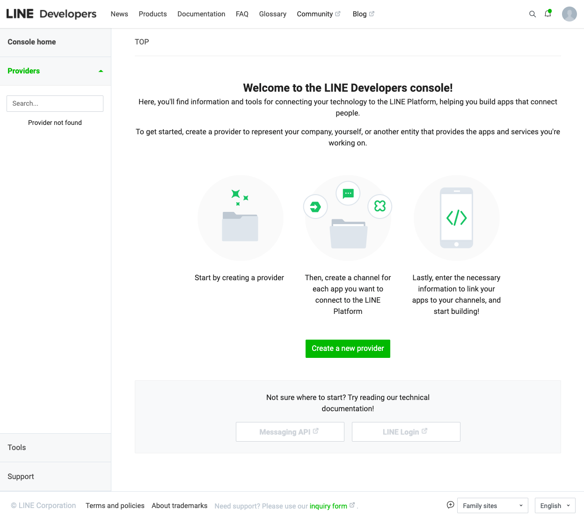Click the provider folder with sparkles illustration
The width and height of the screenshot is (584, 516).
pos(240,218)
